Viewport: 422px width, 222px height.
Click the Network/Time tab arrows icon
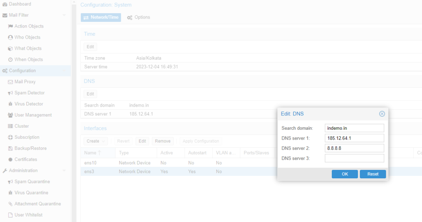point(86,17)
